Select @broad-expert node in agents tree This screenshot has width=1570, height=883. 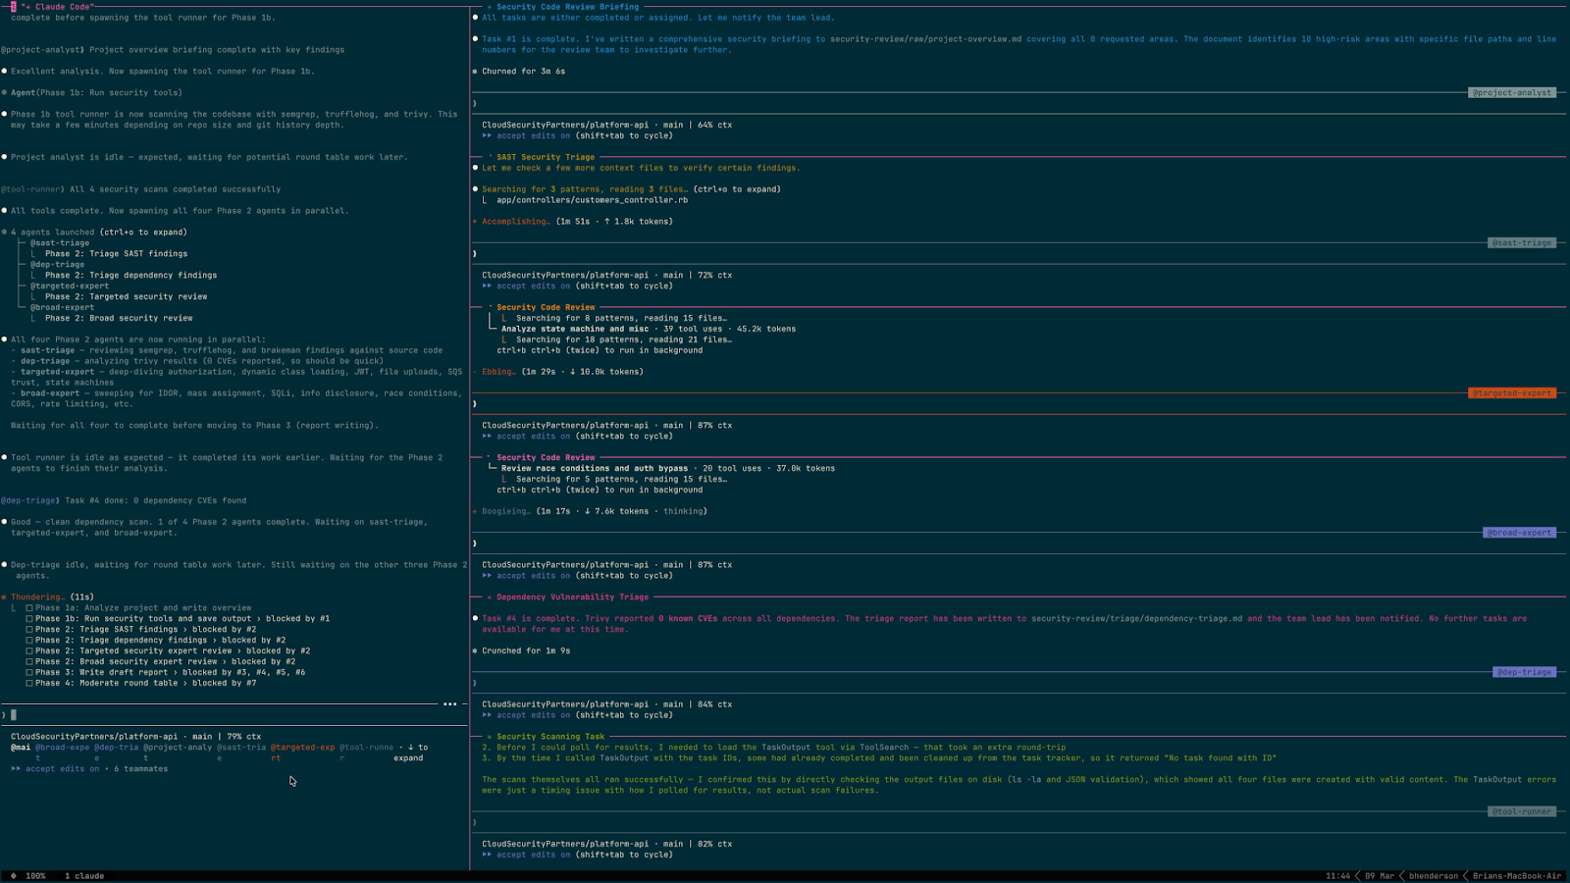[62, 307]
